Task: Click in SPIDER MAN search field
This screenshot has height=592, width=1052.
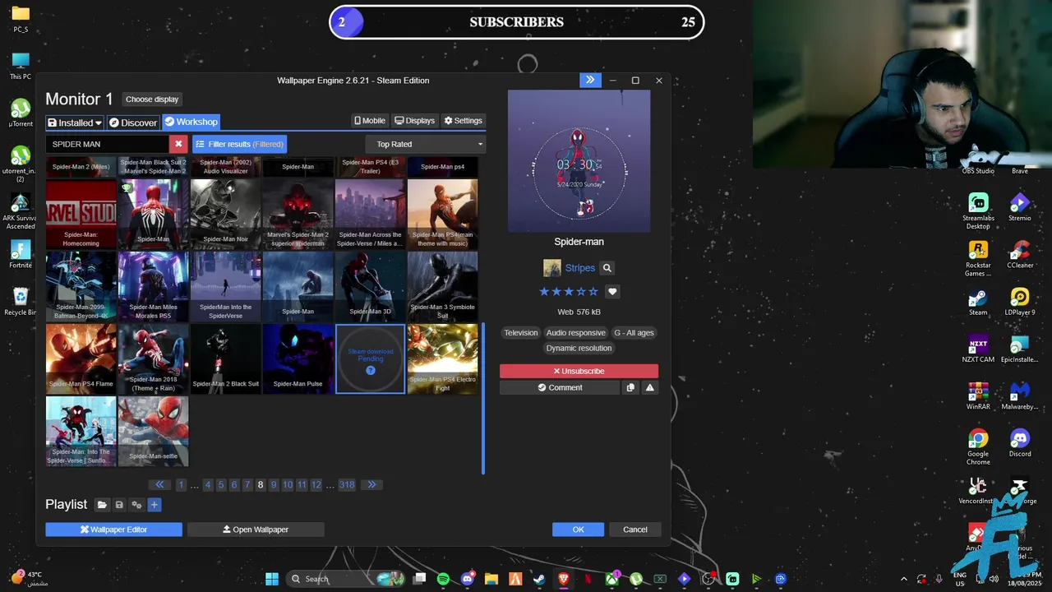Action: click(x=108, y=144)
